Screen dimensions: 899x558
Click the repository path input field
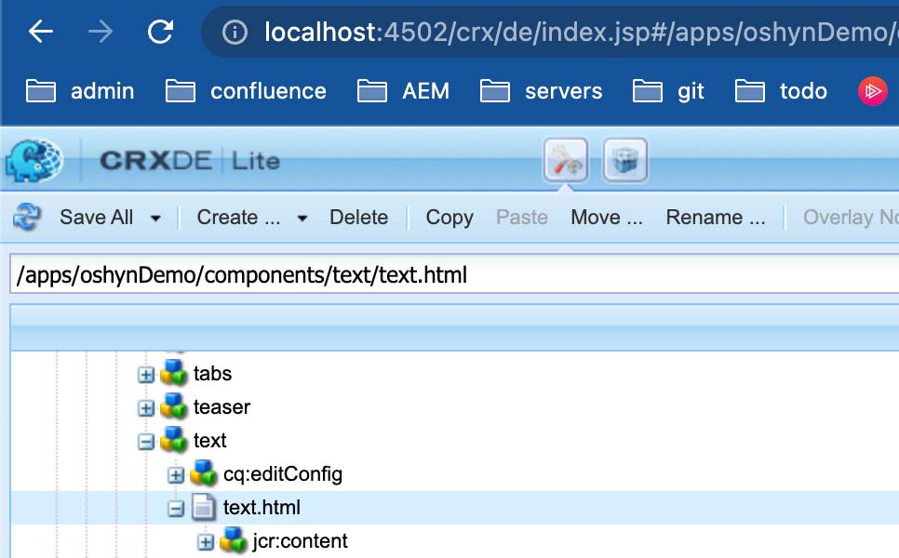pos(447,275)
